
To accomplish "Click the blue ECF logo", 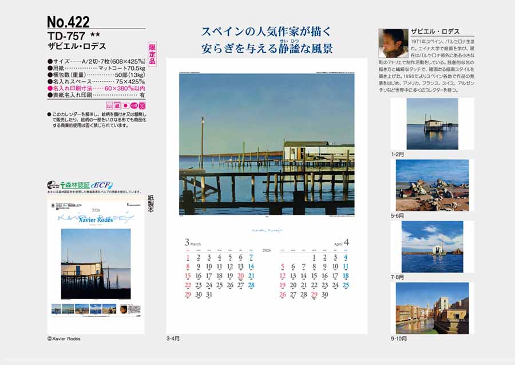I will tap(101, 185).
